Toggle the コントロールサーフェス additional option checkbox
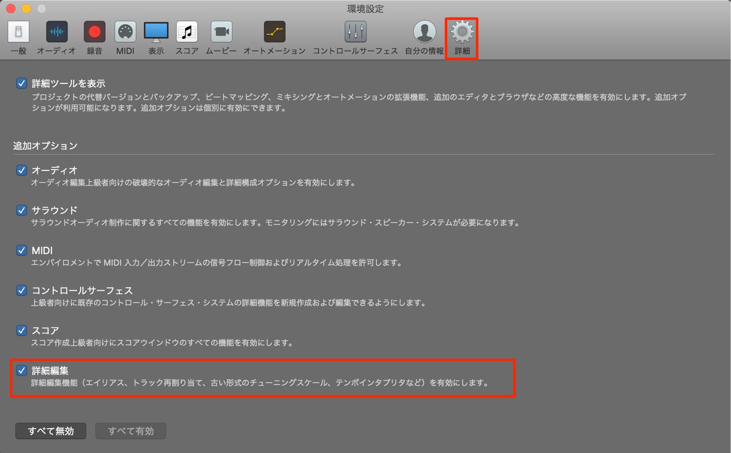 coord(22,290)
